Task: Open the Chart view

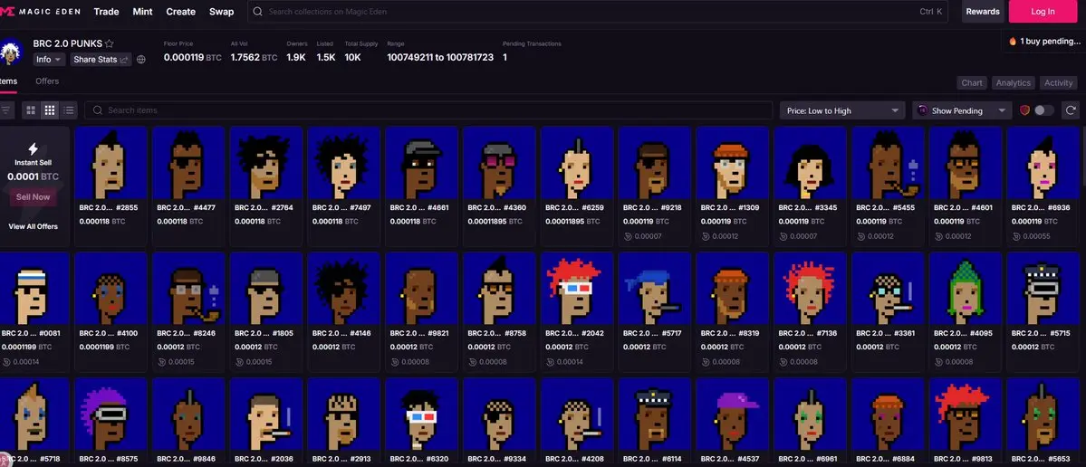Action: (x=972, y=83)
